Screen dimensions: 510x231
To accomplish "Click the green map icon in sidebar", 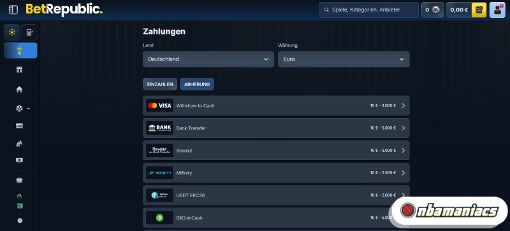I will [x=20, y=206].
